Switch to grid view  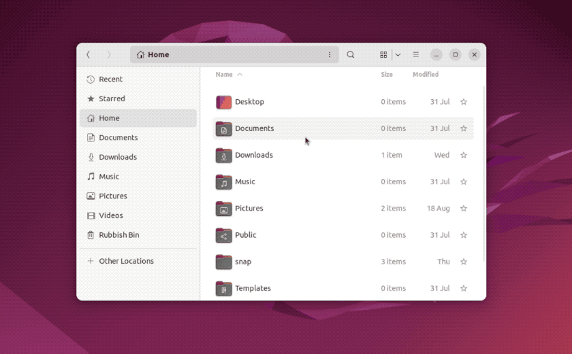(383, 54)
